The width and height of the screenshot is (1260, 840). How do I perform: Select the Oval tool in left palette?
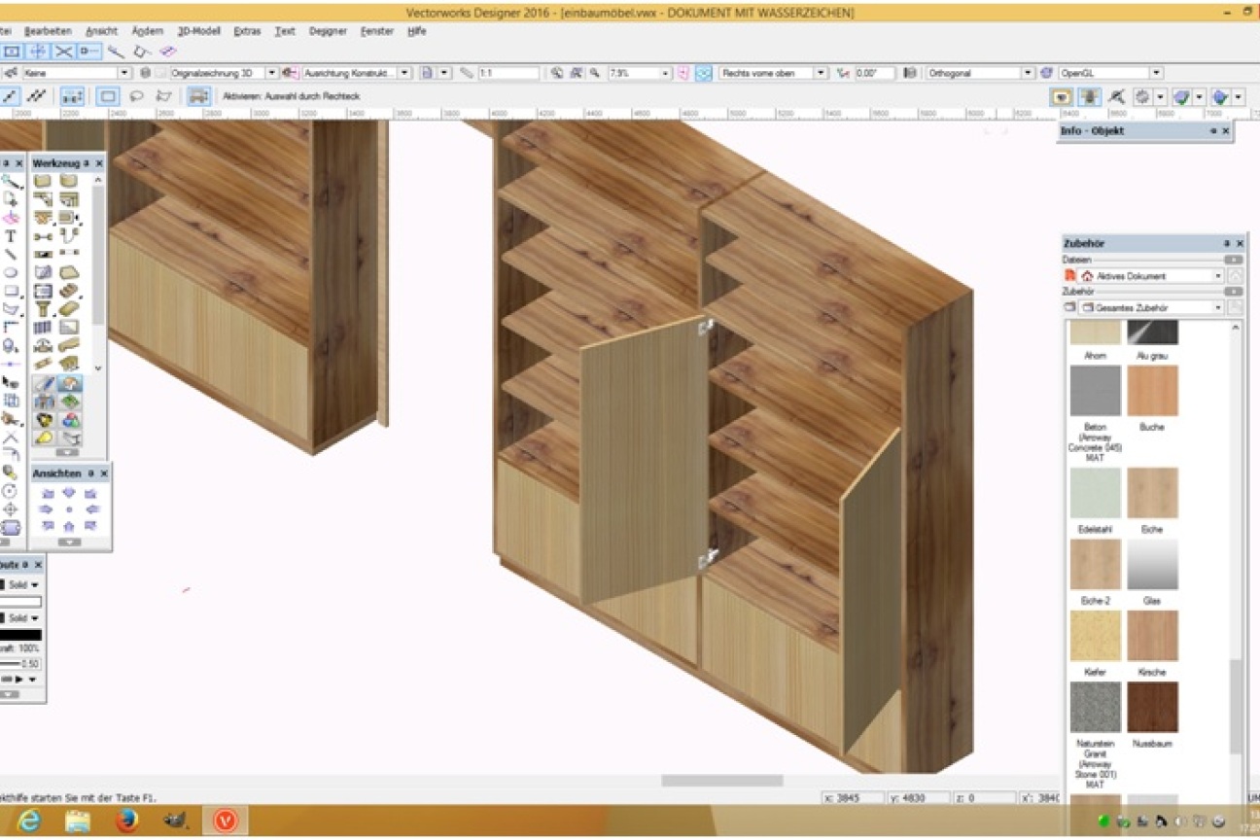tap(11, 272)
